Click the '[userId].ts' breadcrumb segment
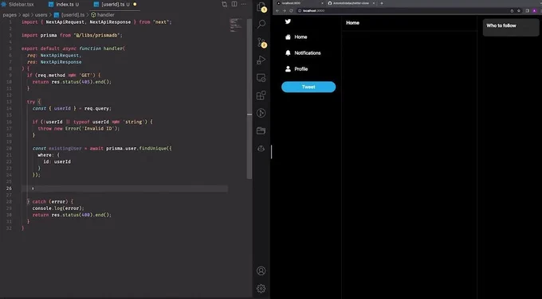Image resolution: width=542 pixels, height=299 pixels. pos(69,15)
